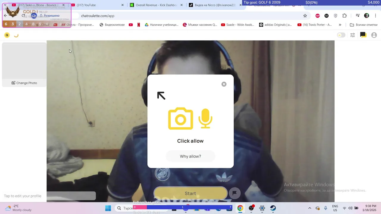
Task: Open the battery status tray icon
Action: tap(357, 208)
